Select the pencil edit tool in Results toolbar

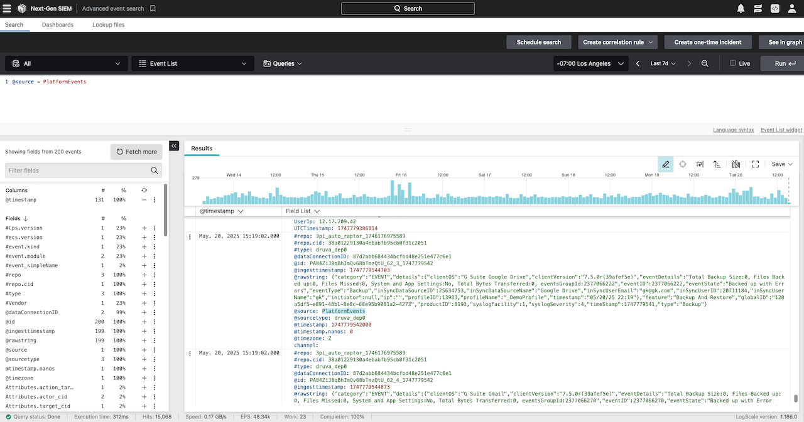coord(666,164)
